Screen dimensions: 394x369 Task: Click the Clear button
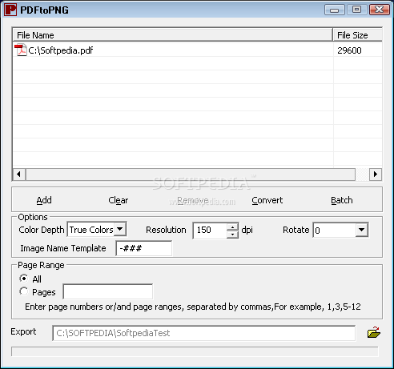(x=119, y=200)
